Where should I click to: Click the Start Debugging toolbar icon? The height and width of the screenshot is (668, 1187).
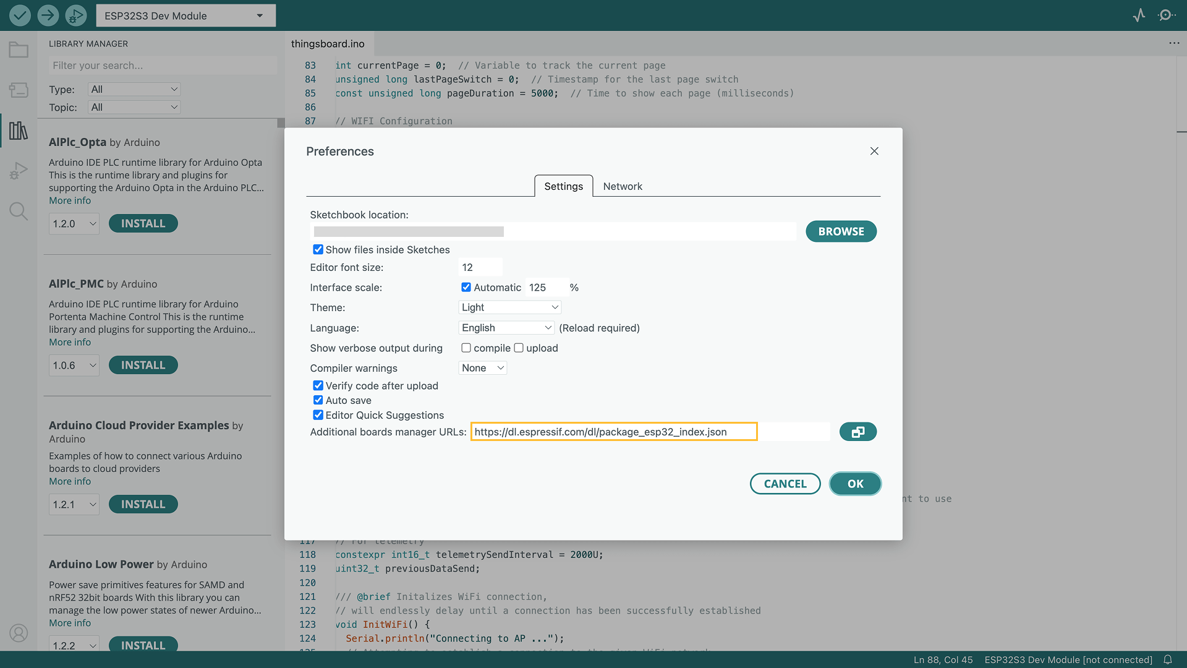75,15
